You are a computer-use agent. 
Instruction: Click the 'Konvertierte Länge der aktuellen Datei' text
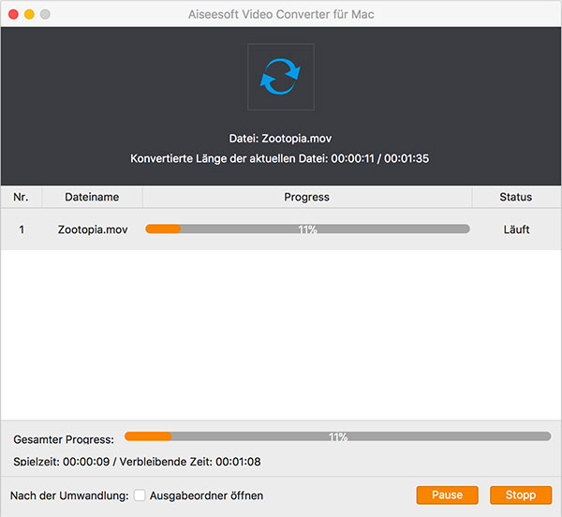coord(279,158)
